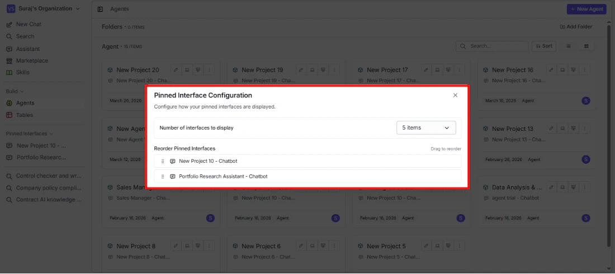This screenshot has width=615, height=274.
Task: Open the New Project 13 agent card title
Action: tap(513, 129)
